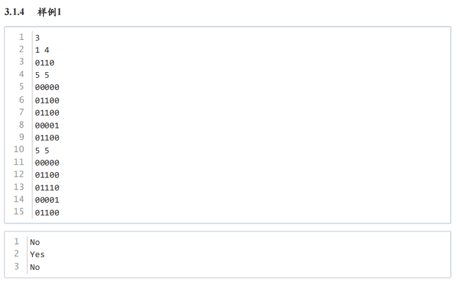The width and height of the screenshot is (457, 281).
Task: Select the text '1 4' on line 2
Action: point(42,50)
